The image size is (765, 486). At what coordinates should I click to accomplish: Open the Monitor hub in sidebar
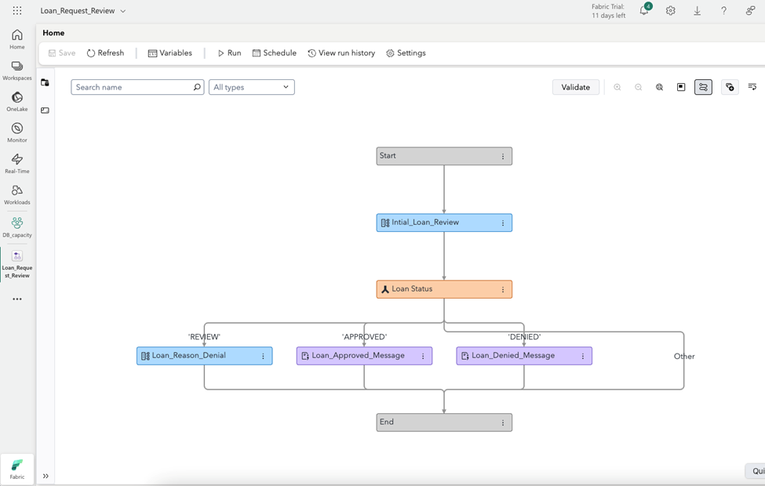[x=16, y=132]
